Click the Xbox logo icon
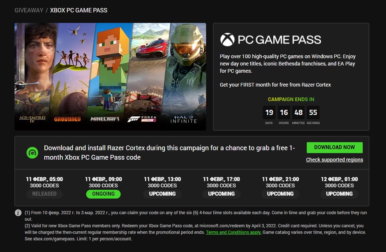Viewport: 386px width, 252px height. [x=228, y=40]
